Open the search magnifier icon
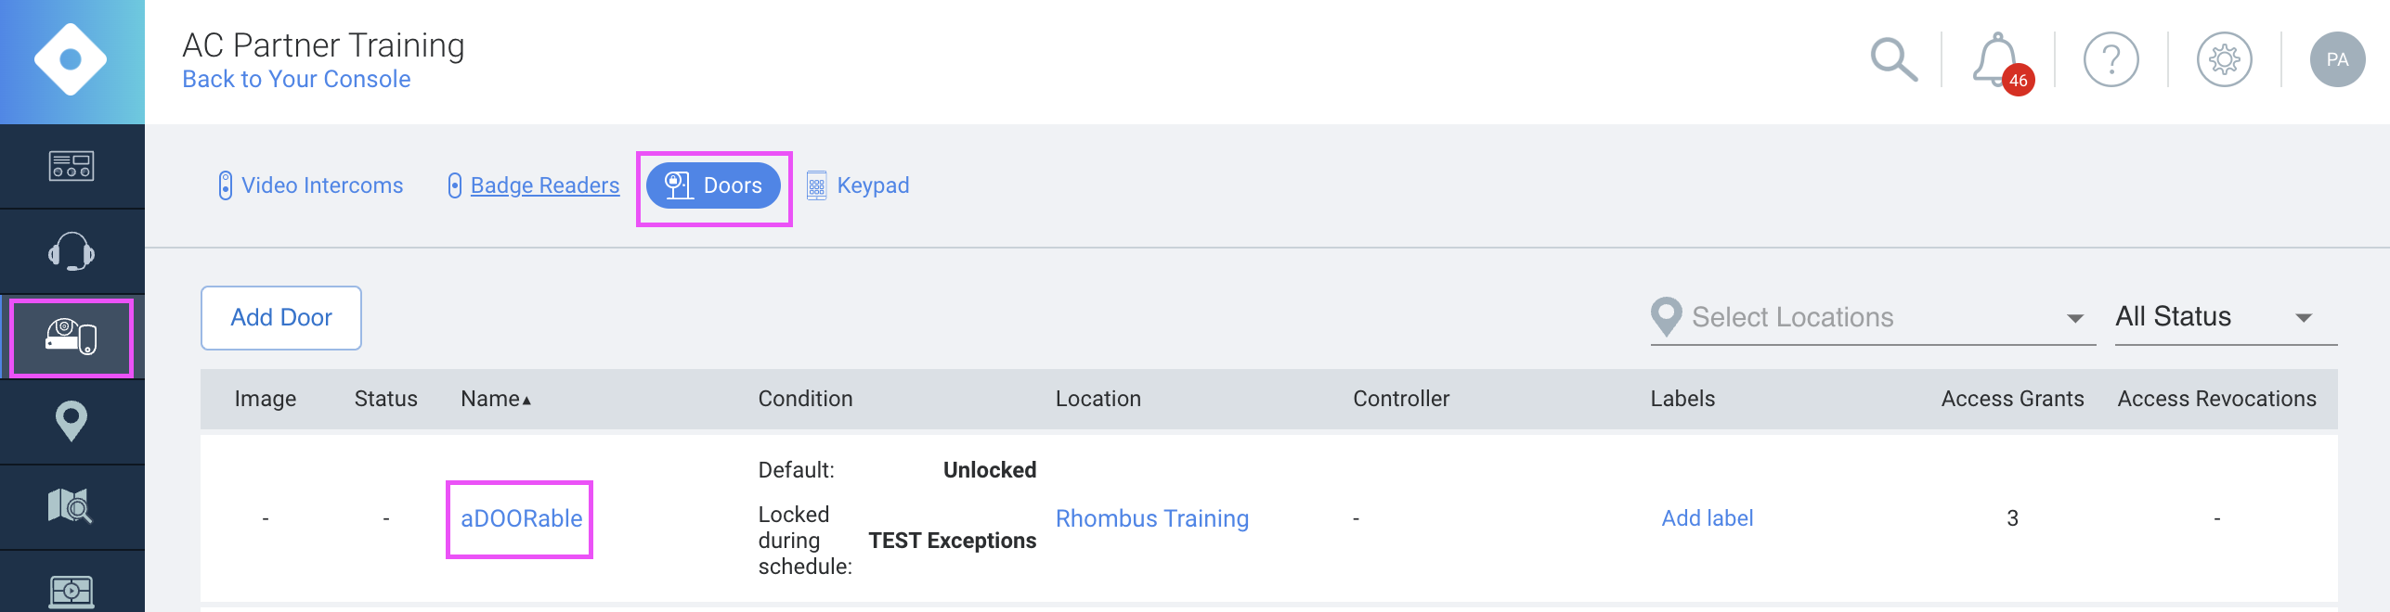The height and width of the screenshot is (612, 2390). click(x=1894, y=59)
